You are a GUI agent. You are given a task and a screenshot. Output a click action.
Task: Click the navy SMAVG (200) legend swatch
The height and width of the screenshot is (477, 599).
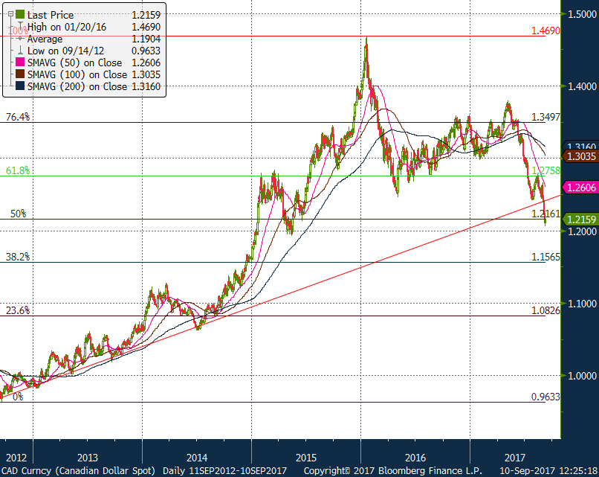coord(20,86)
